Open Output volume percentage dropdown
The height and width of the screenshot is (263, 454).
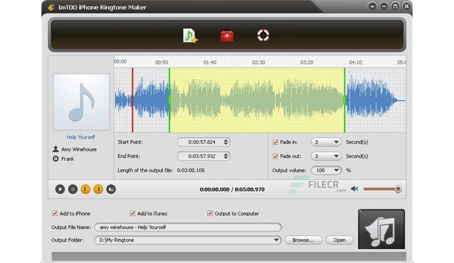[x=326, y=170]
